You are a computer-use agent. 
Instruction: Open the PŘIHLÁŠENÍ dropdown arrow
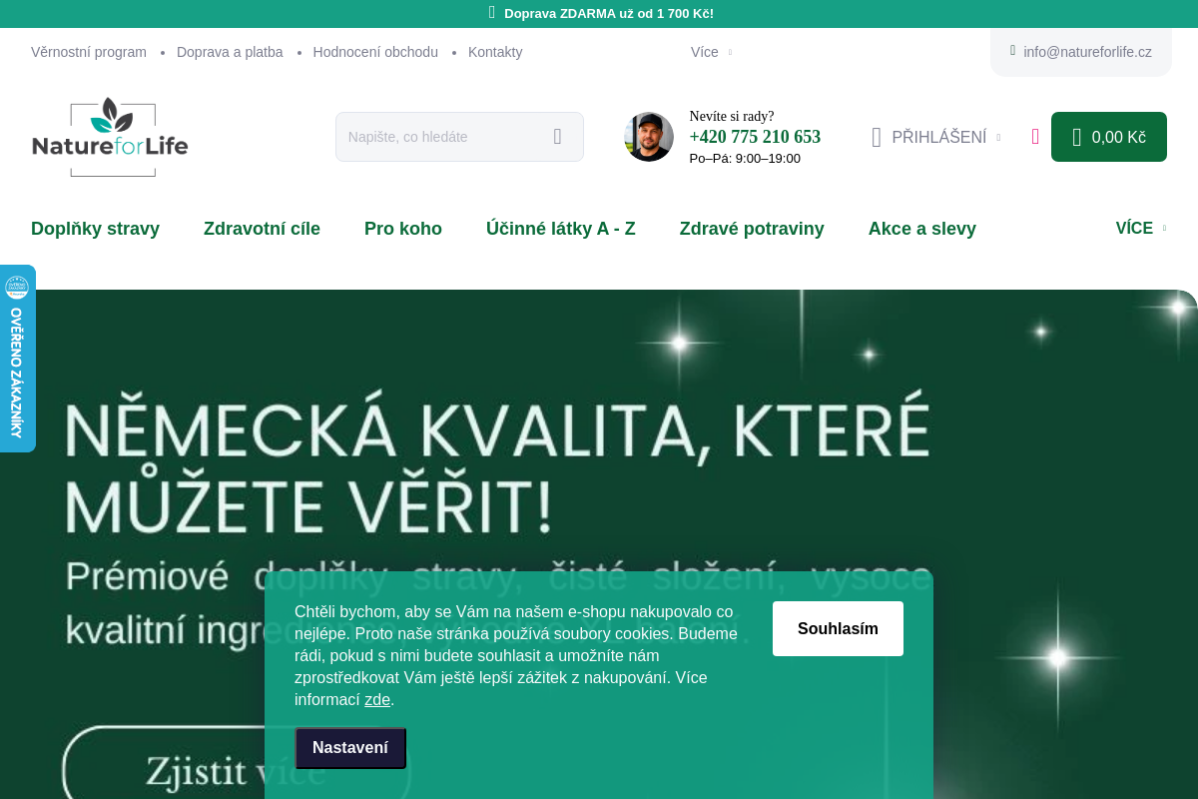998,138
